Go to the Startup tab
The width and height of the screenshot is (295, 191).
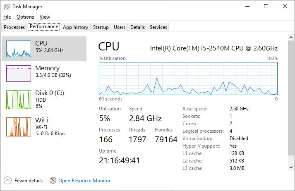point(101,27)
